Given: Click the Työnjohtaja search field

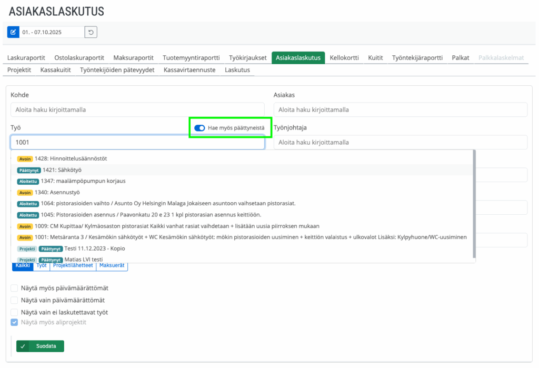Looking at the screenshot, I should (400, 143).
